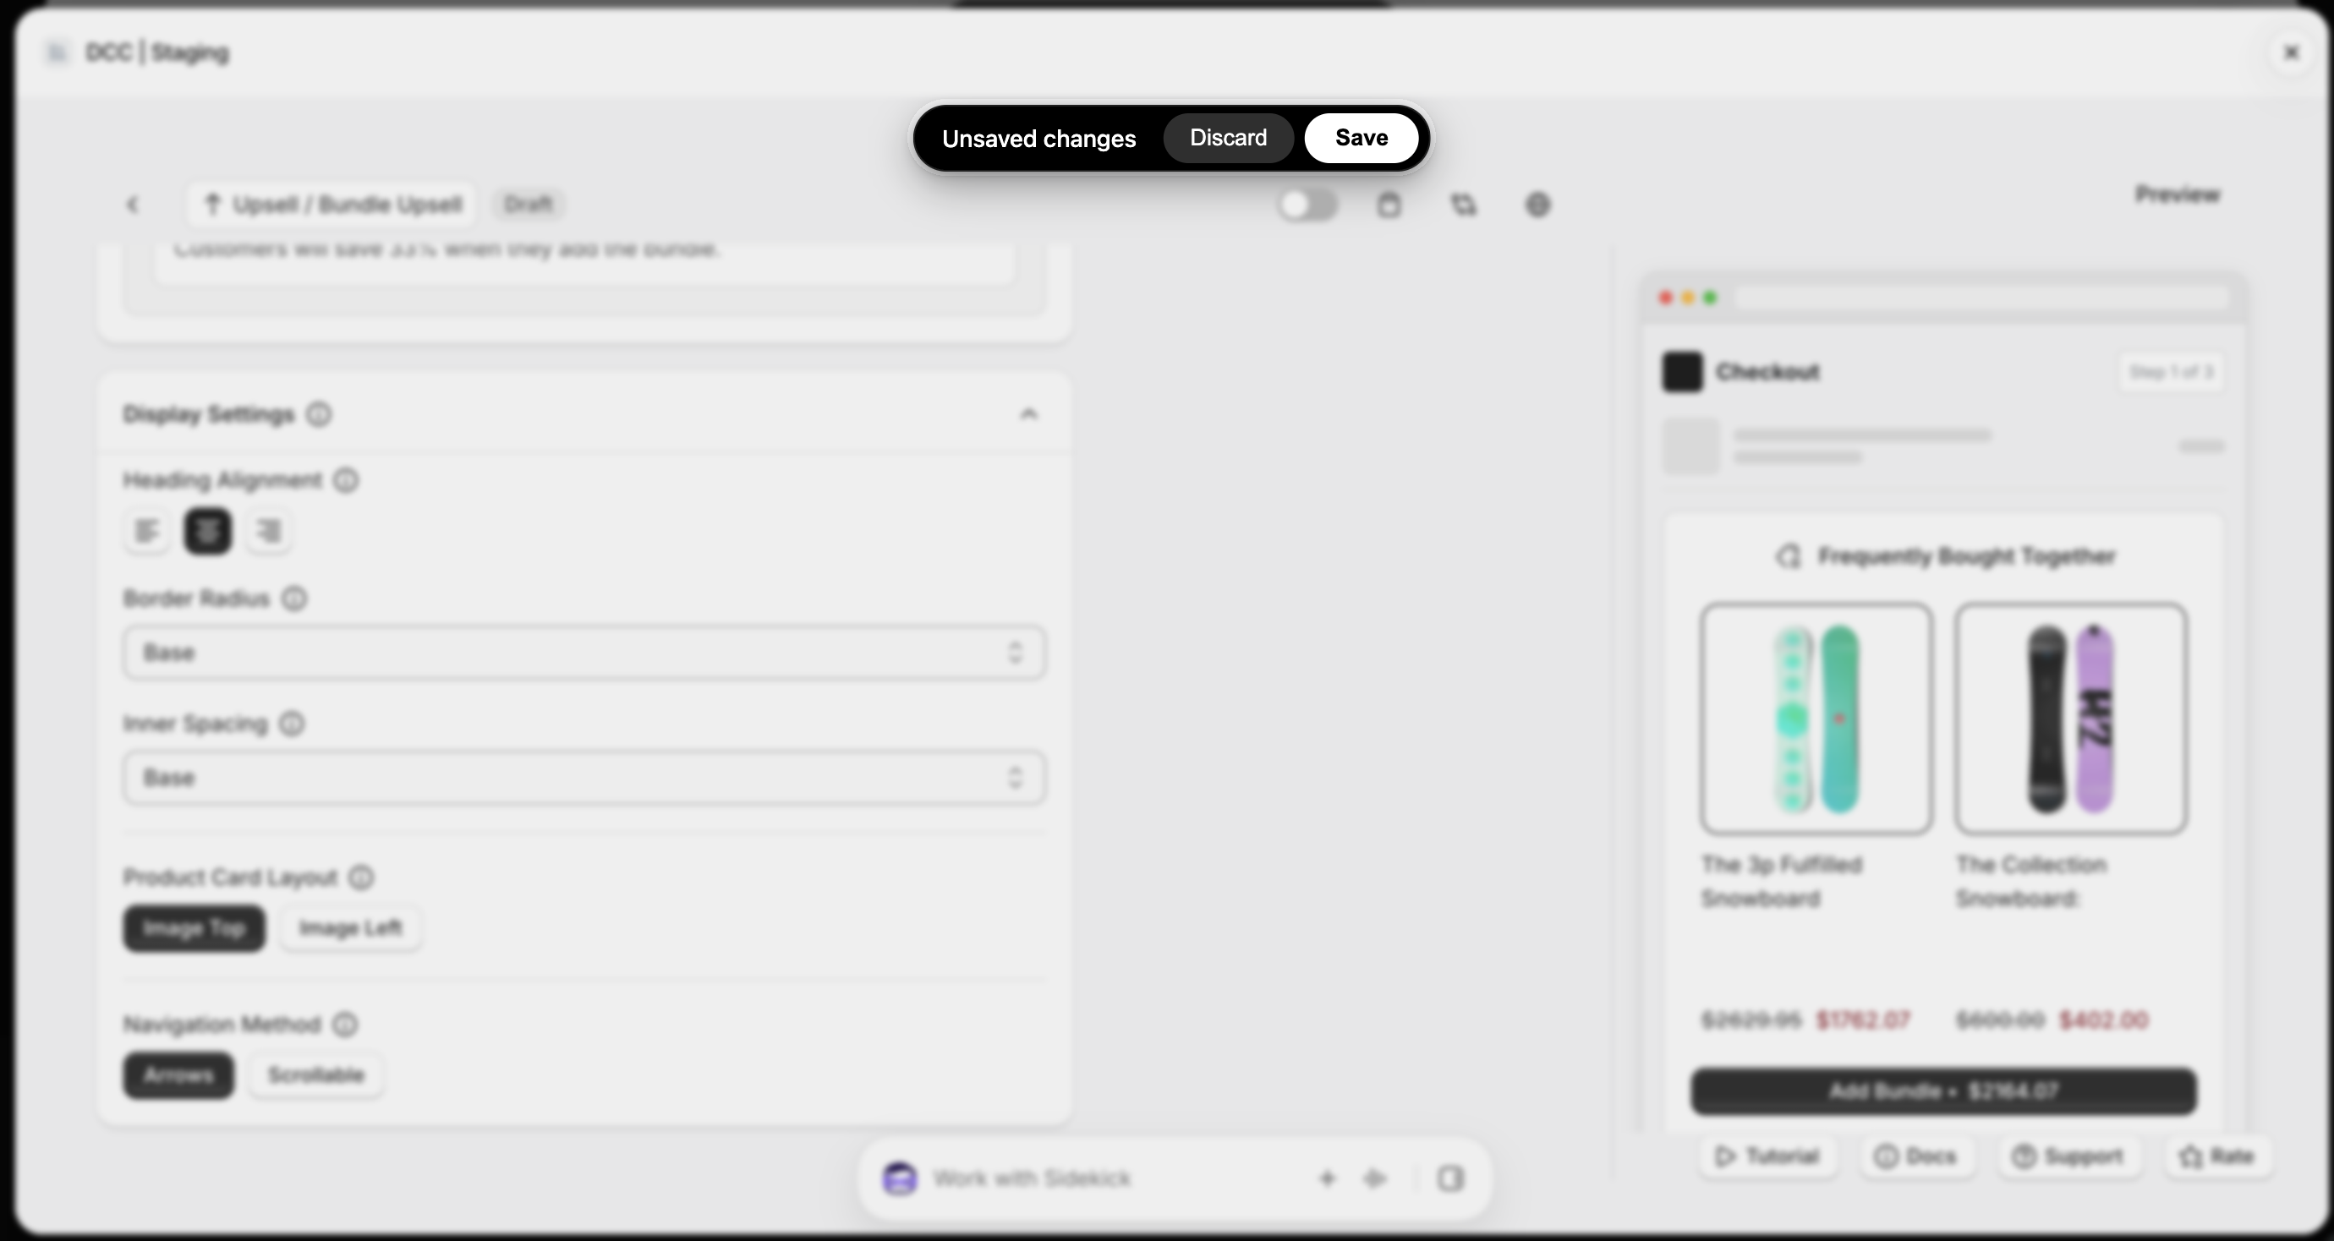Screen dimensions: 2334x1241
Task: Click the Rate button
Action: 2217,1156
